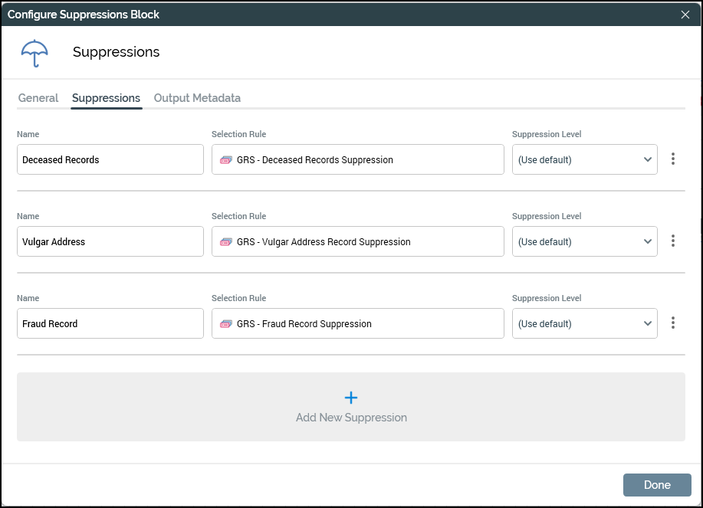Click the Deceased Records name field
This screenshot has height=508, width=703.
click(x=110, y=159)
